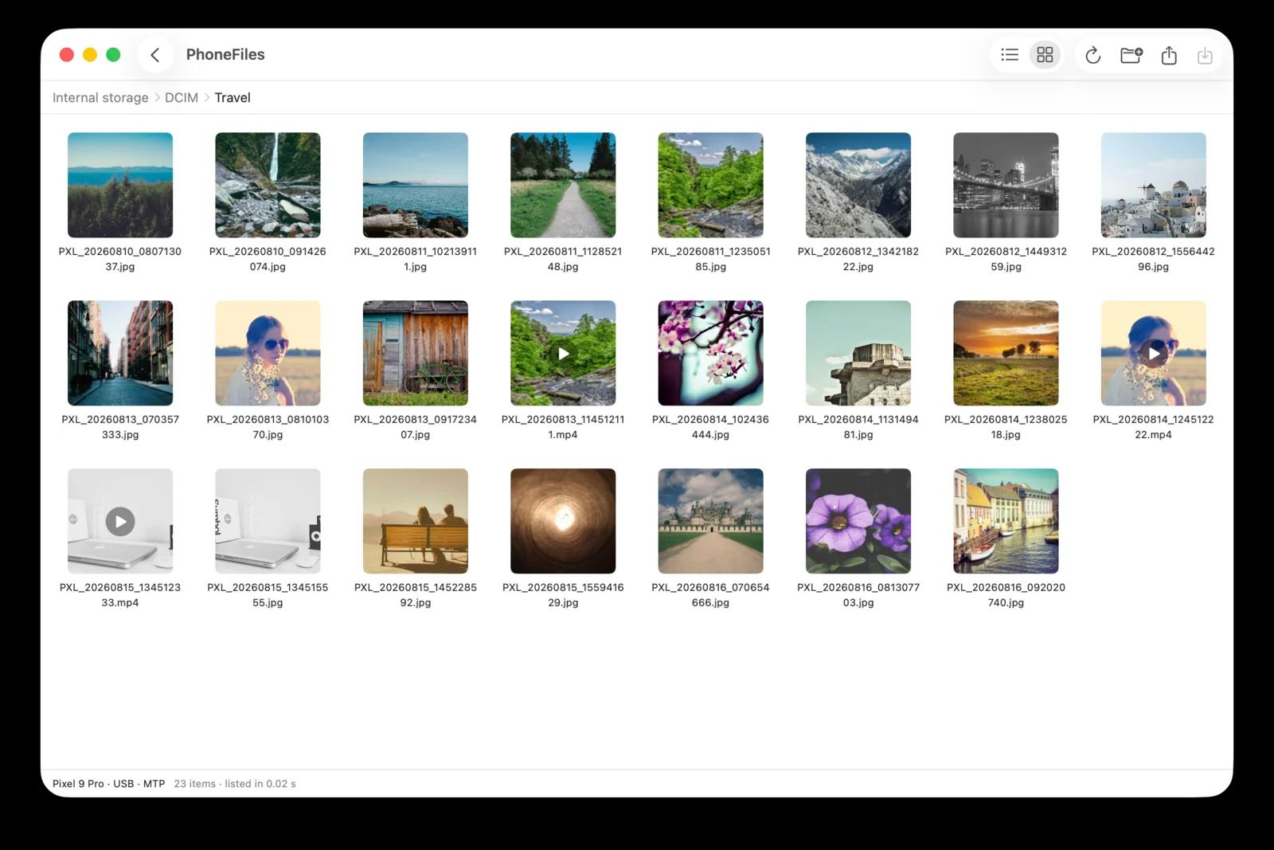Close the PhoneFiles window
Image resolution: width=1274 pixels, height=850 pixels.
click(x=67, y=54)
